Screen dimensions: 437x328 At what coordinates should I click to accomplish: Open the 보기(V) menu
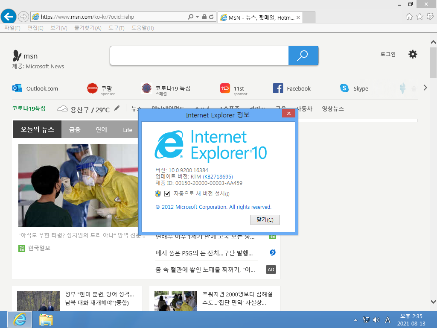(59, 28)
